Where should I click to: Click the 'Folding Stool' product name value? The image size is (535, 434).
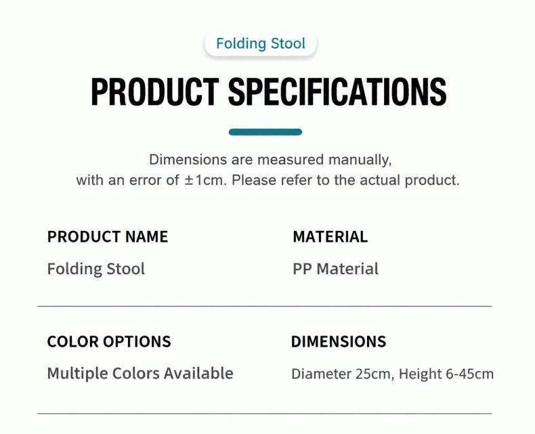point(96,269)
